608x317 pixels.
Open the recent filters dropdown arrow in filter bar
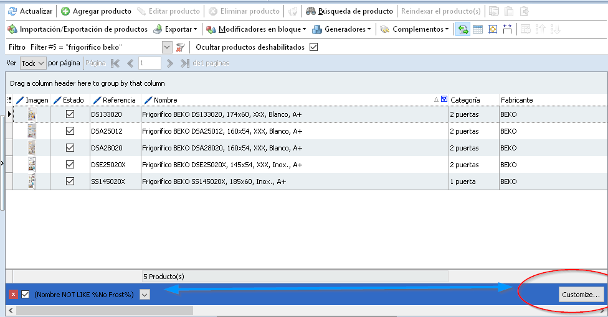click(x=145, y=294)
